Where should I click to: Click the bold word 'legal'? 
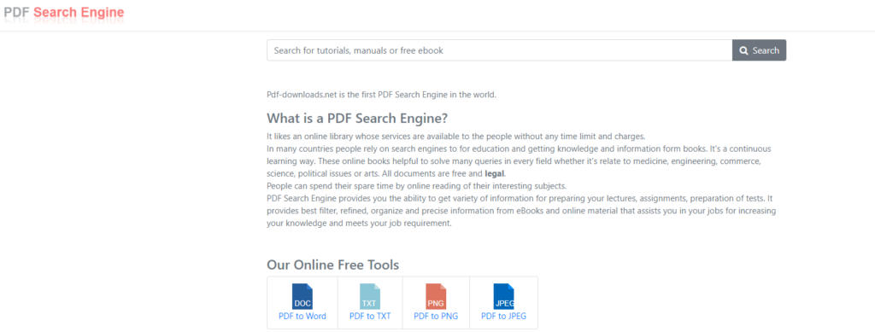point(495,173)
